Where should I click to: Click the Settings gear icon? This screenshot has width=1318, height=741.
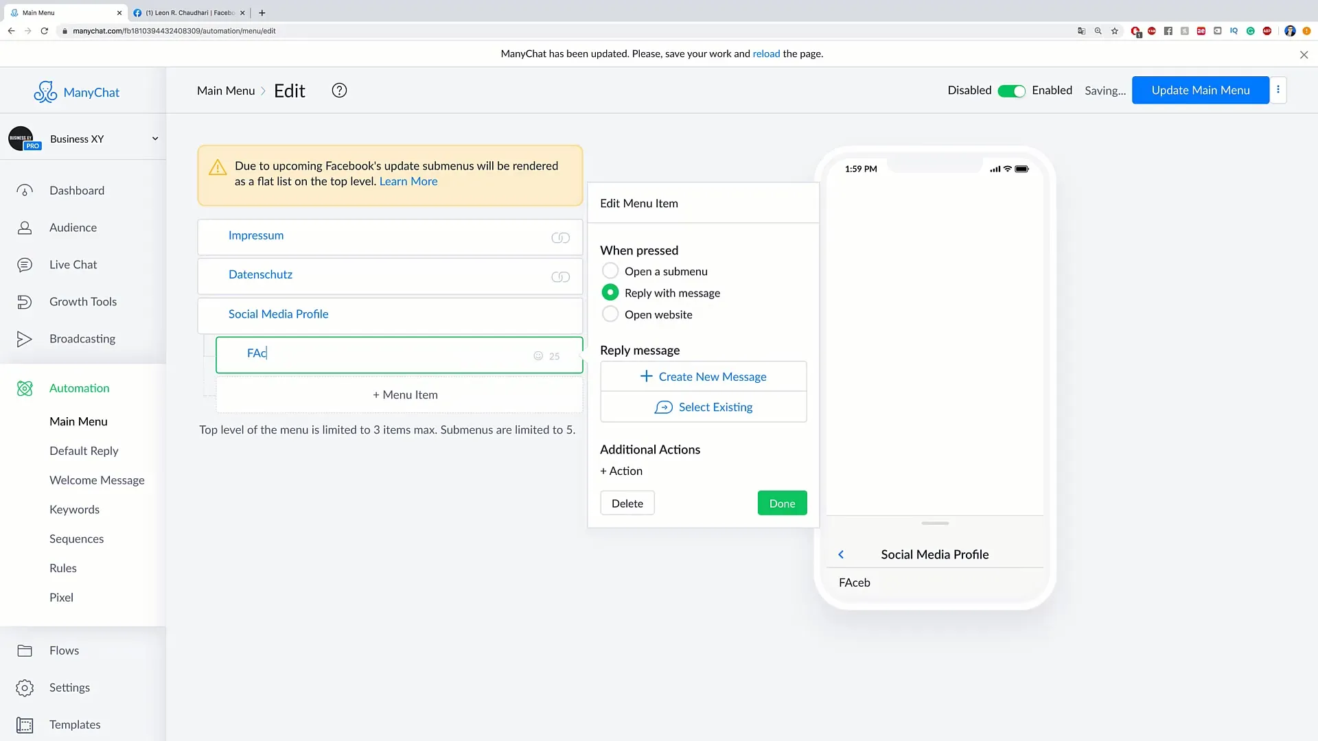(x=25, y=687)
